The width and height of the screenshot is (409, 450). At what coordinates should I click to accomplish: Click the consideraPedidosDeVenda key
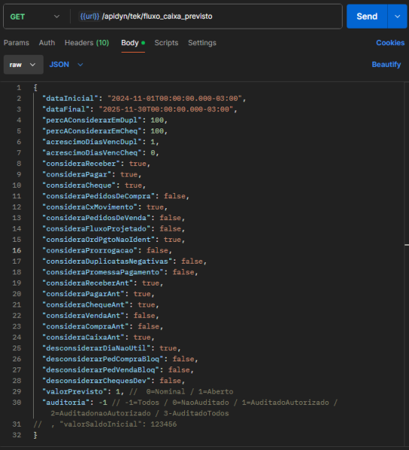96,218
